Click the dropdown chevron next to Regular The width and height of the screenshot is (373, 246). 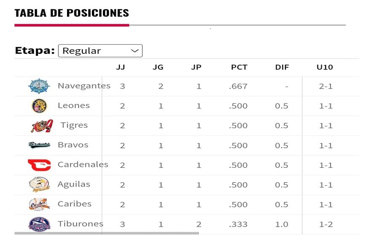(x=134, y=50)
